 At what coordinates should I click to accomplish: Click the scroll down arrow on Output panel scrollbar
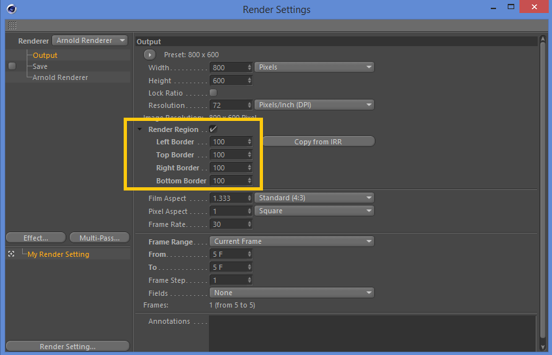[542, 347]
